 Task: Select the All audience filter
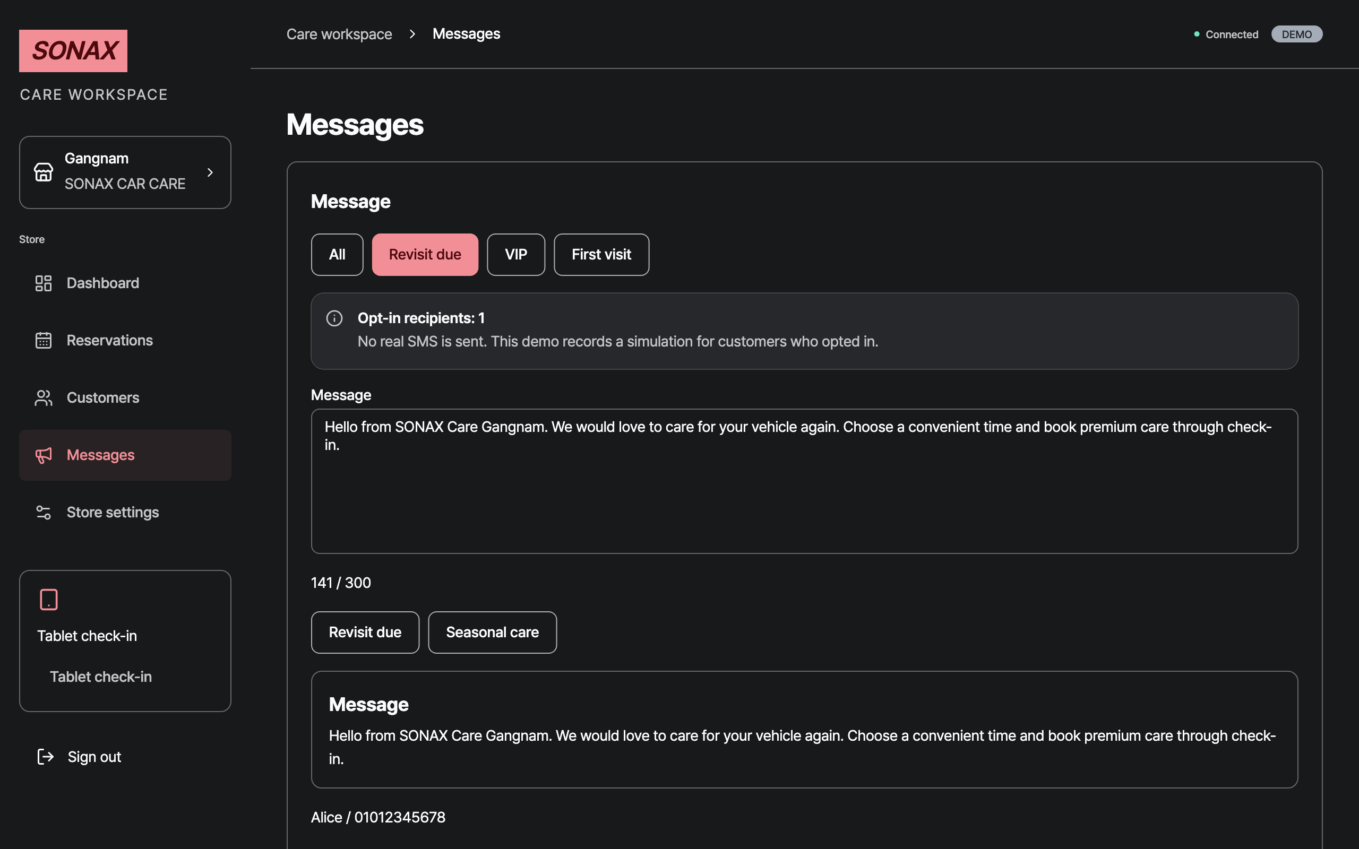(x=337, y=254)
